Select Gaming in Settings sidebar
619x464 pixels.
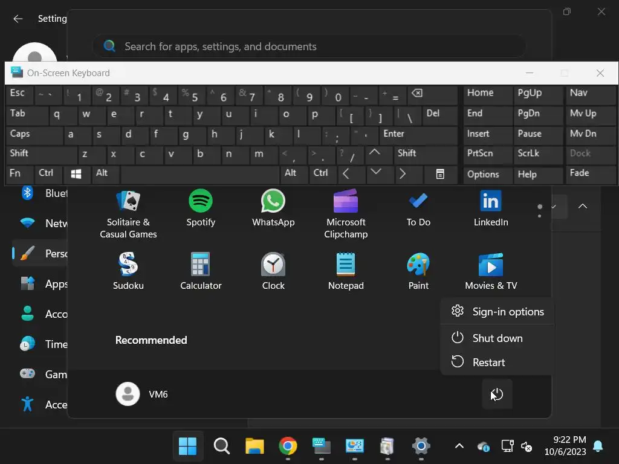click(41, 374)
